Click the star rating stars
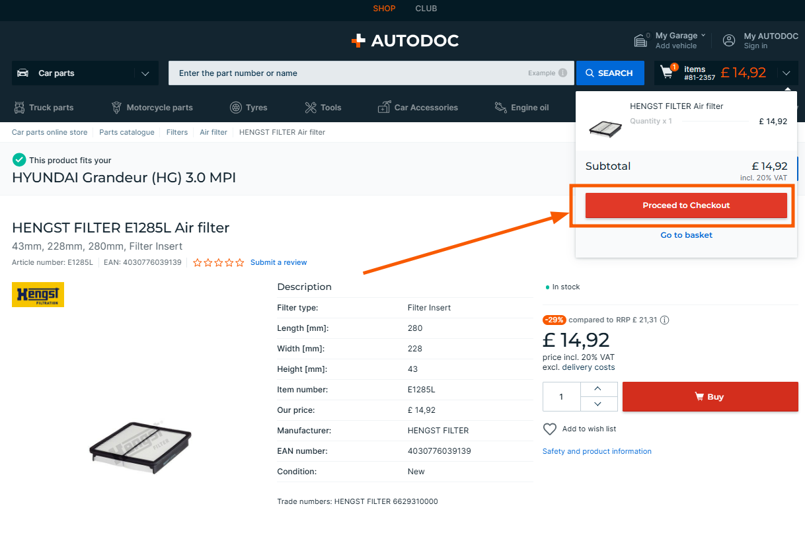 (218, 263)
